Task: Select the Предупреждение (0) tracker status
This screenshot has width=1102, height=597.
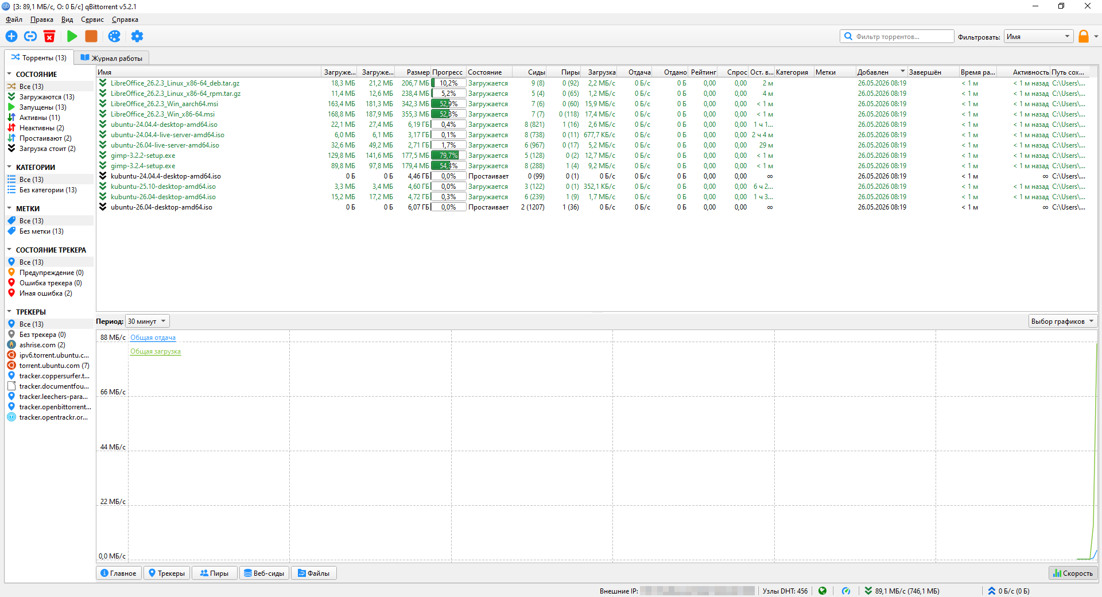Action: [x=49, y=273]
